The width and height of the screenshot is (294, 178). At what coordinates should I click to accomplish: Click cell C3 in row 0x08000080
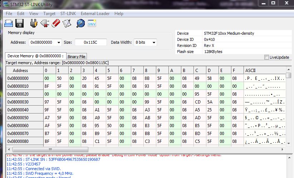150,141
